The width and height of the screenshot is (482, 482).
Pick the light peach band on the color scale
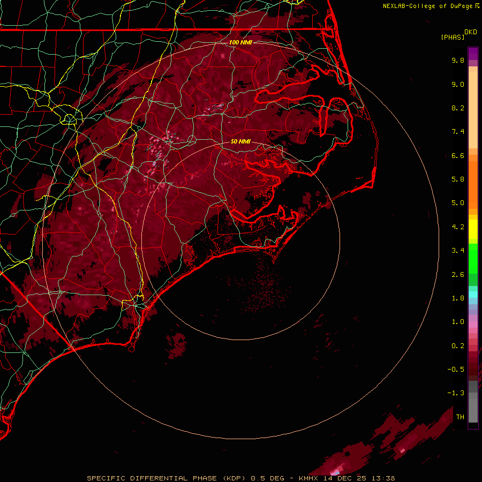click(473, 110)
